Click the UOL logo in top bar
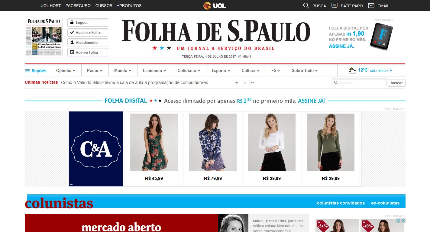430x232 pixels. coord(215,5)
